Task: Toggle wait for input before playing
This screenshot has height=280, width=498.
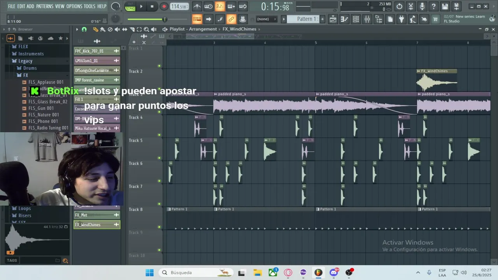Action: pyautogui.click(x=209, y=6)
